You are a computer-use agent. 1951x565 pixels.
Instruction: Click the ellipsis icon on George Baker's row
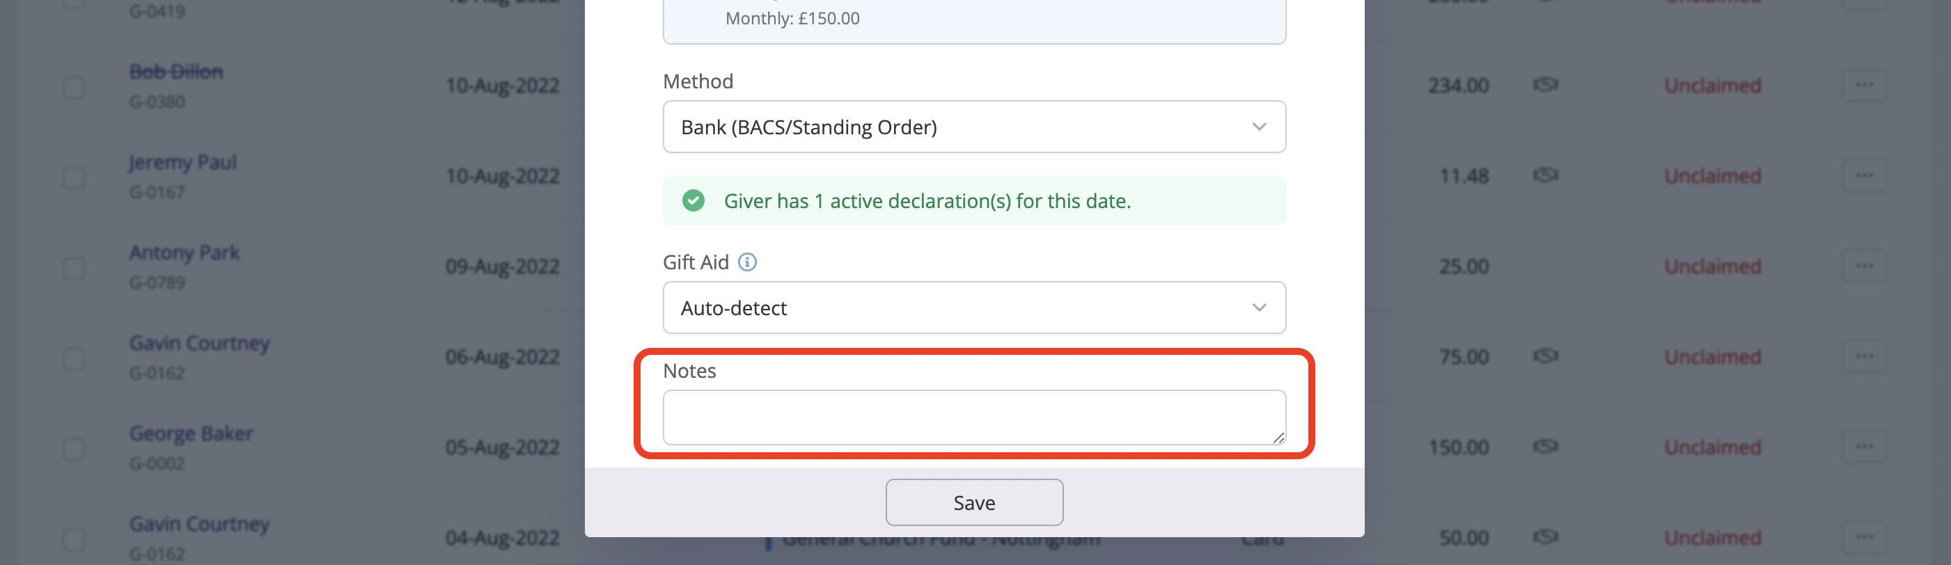(x=1865, y=447)
